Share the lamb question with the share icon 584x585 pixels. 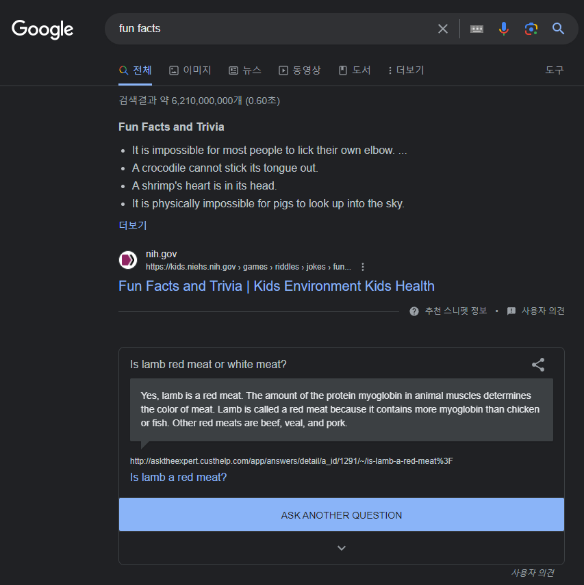(538, 365)
